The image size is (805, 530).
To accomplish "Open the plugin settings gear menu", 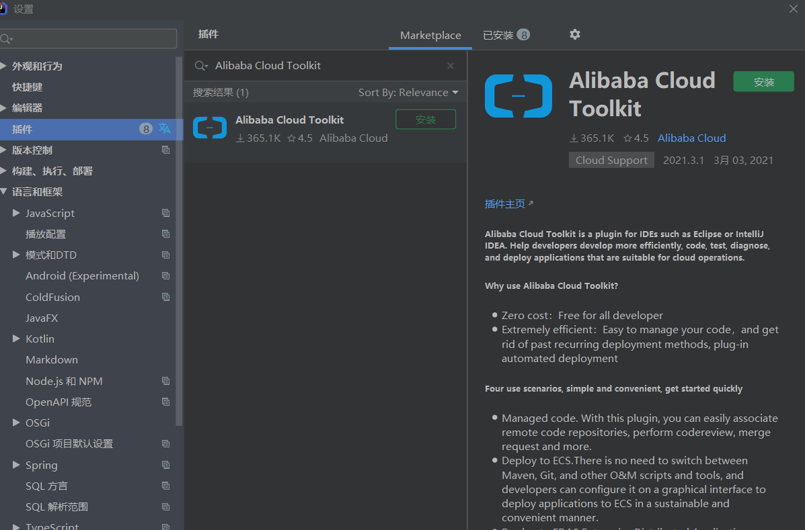I will tap(574, 34).
